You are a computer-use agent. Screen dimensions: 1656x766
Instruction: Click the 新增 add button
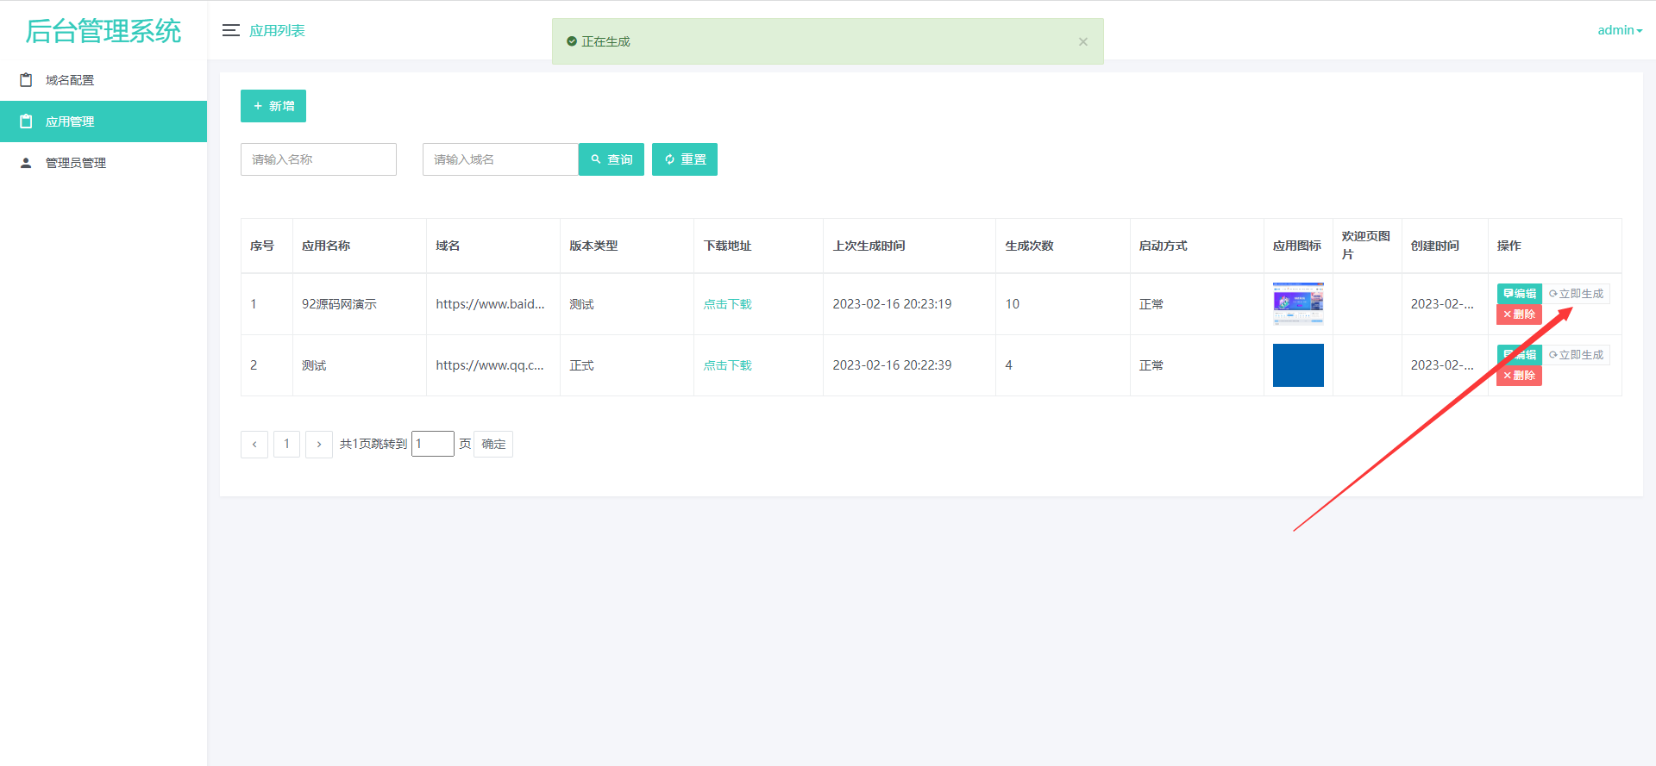coord(273,106)
